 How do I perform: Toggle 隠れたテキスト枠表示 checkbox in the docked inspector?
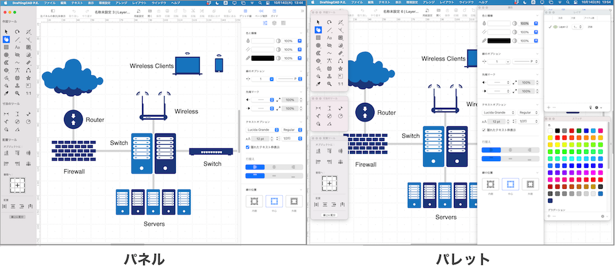tap(248, 147)
